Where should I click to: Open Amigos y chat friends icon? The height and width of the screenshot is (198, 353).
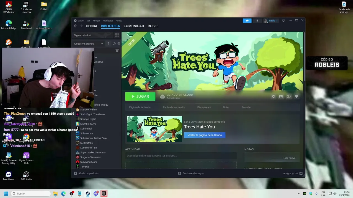tap(301, 173)
